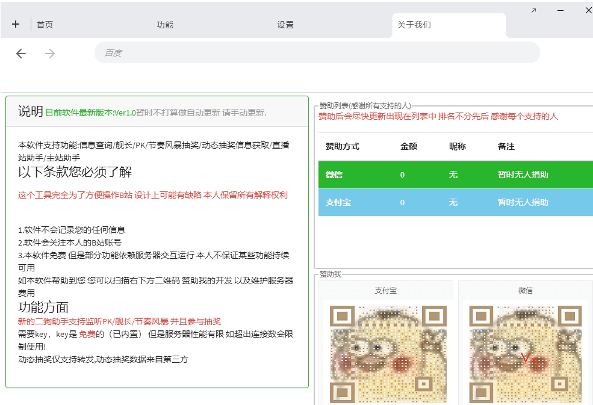Viewport: 593px width, 405px height.
Task: Click the red word 免费
Action: [x=87, y=334]
